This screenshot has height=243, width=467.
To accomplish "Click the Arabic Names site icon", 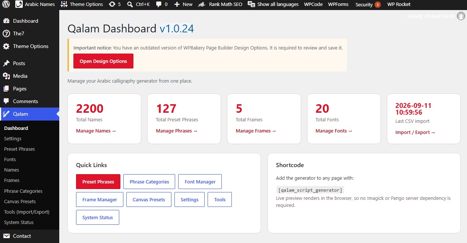I will [x=19, y=4].
